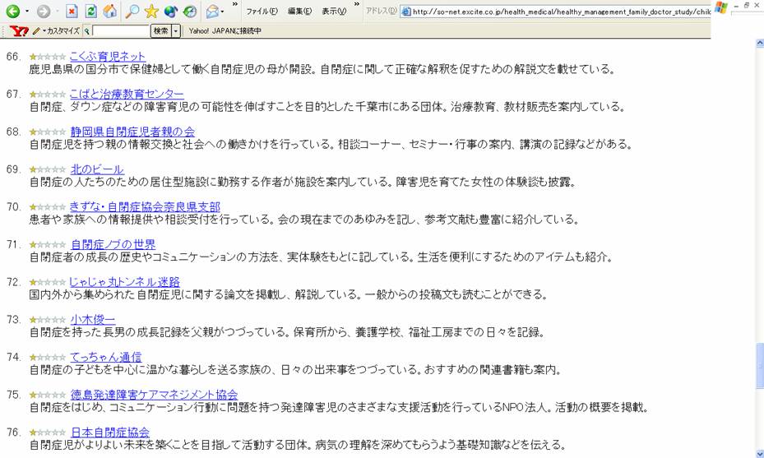The image size is (764, 458).
Task: Open Favorites with the star icon
Action: tap(151, 11)
